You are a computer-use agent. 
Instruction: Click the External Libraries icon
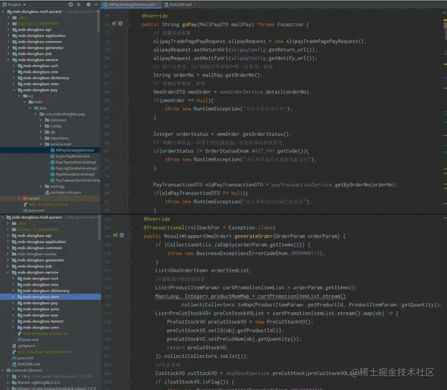9,370
